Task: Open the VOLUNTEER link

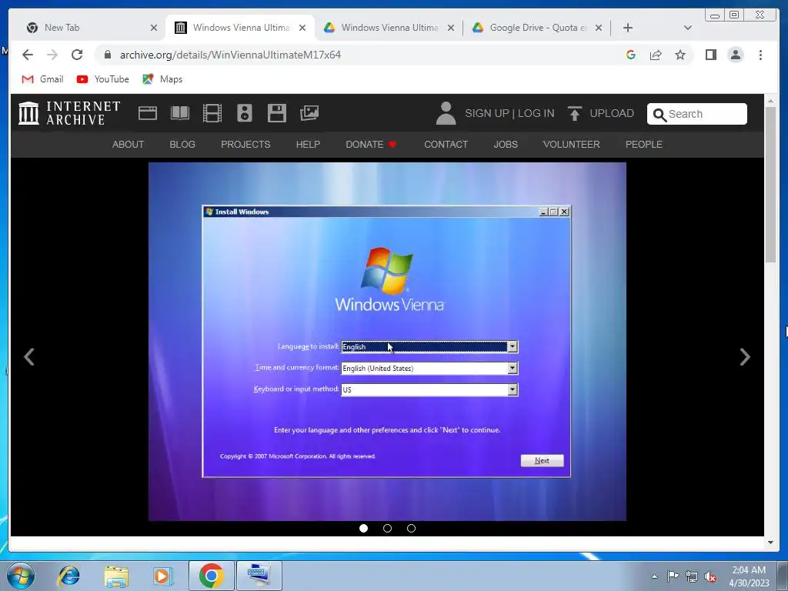Action: click(572, 144)
